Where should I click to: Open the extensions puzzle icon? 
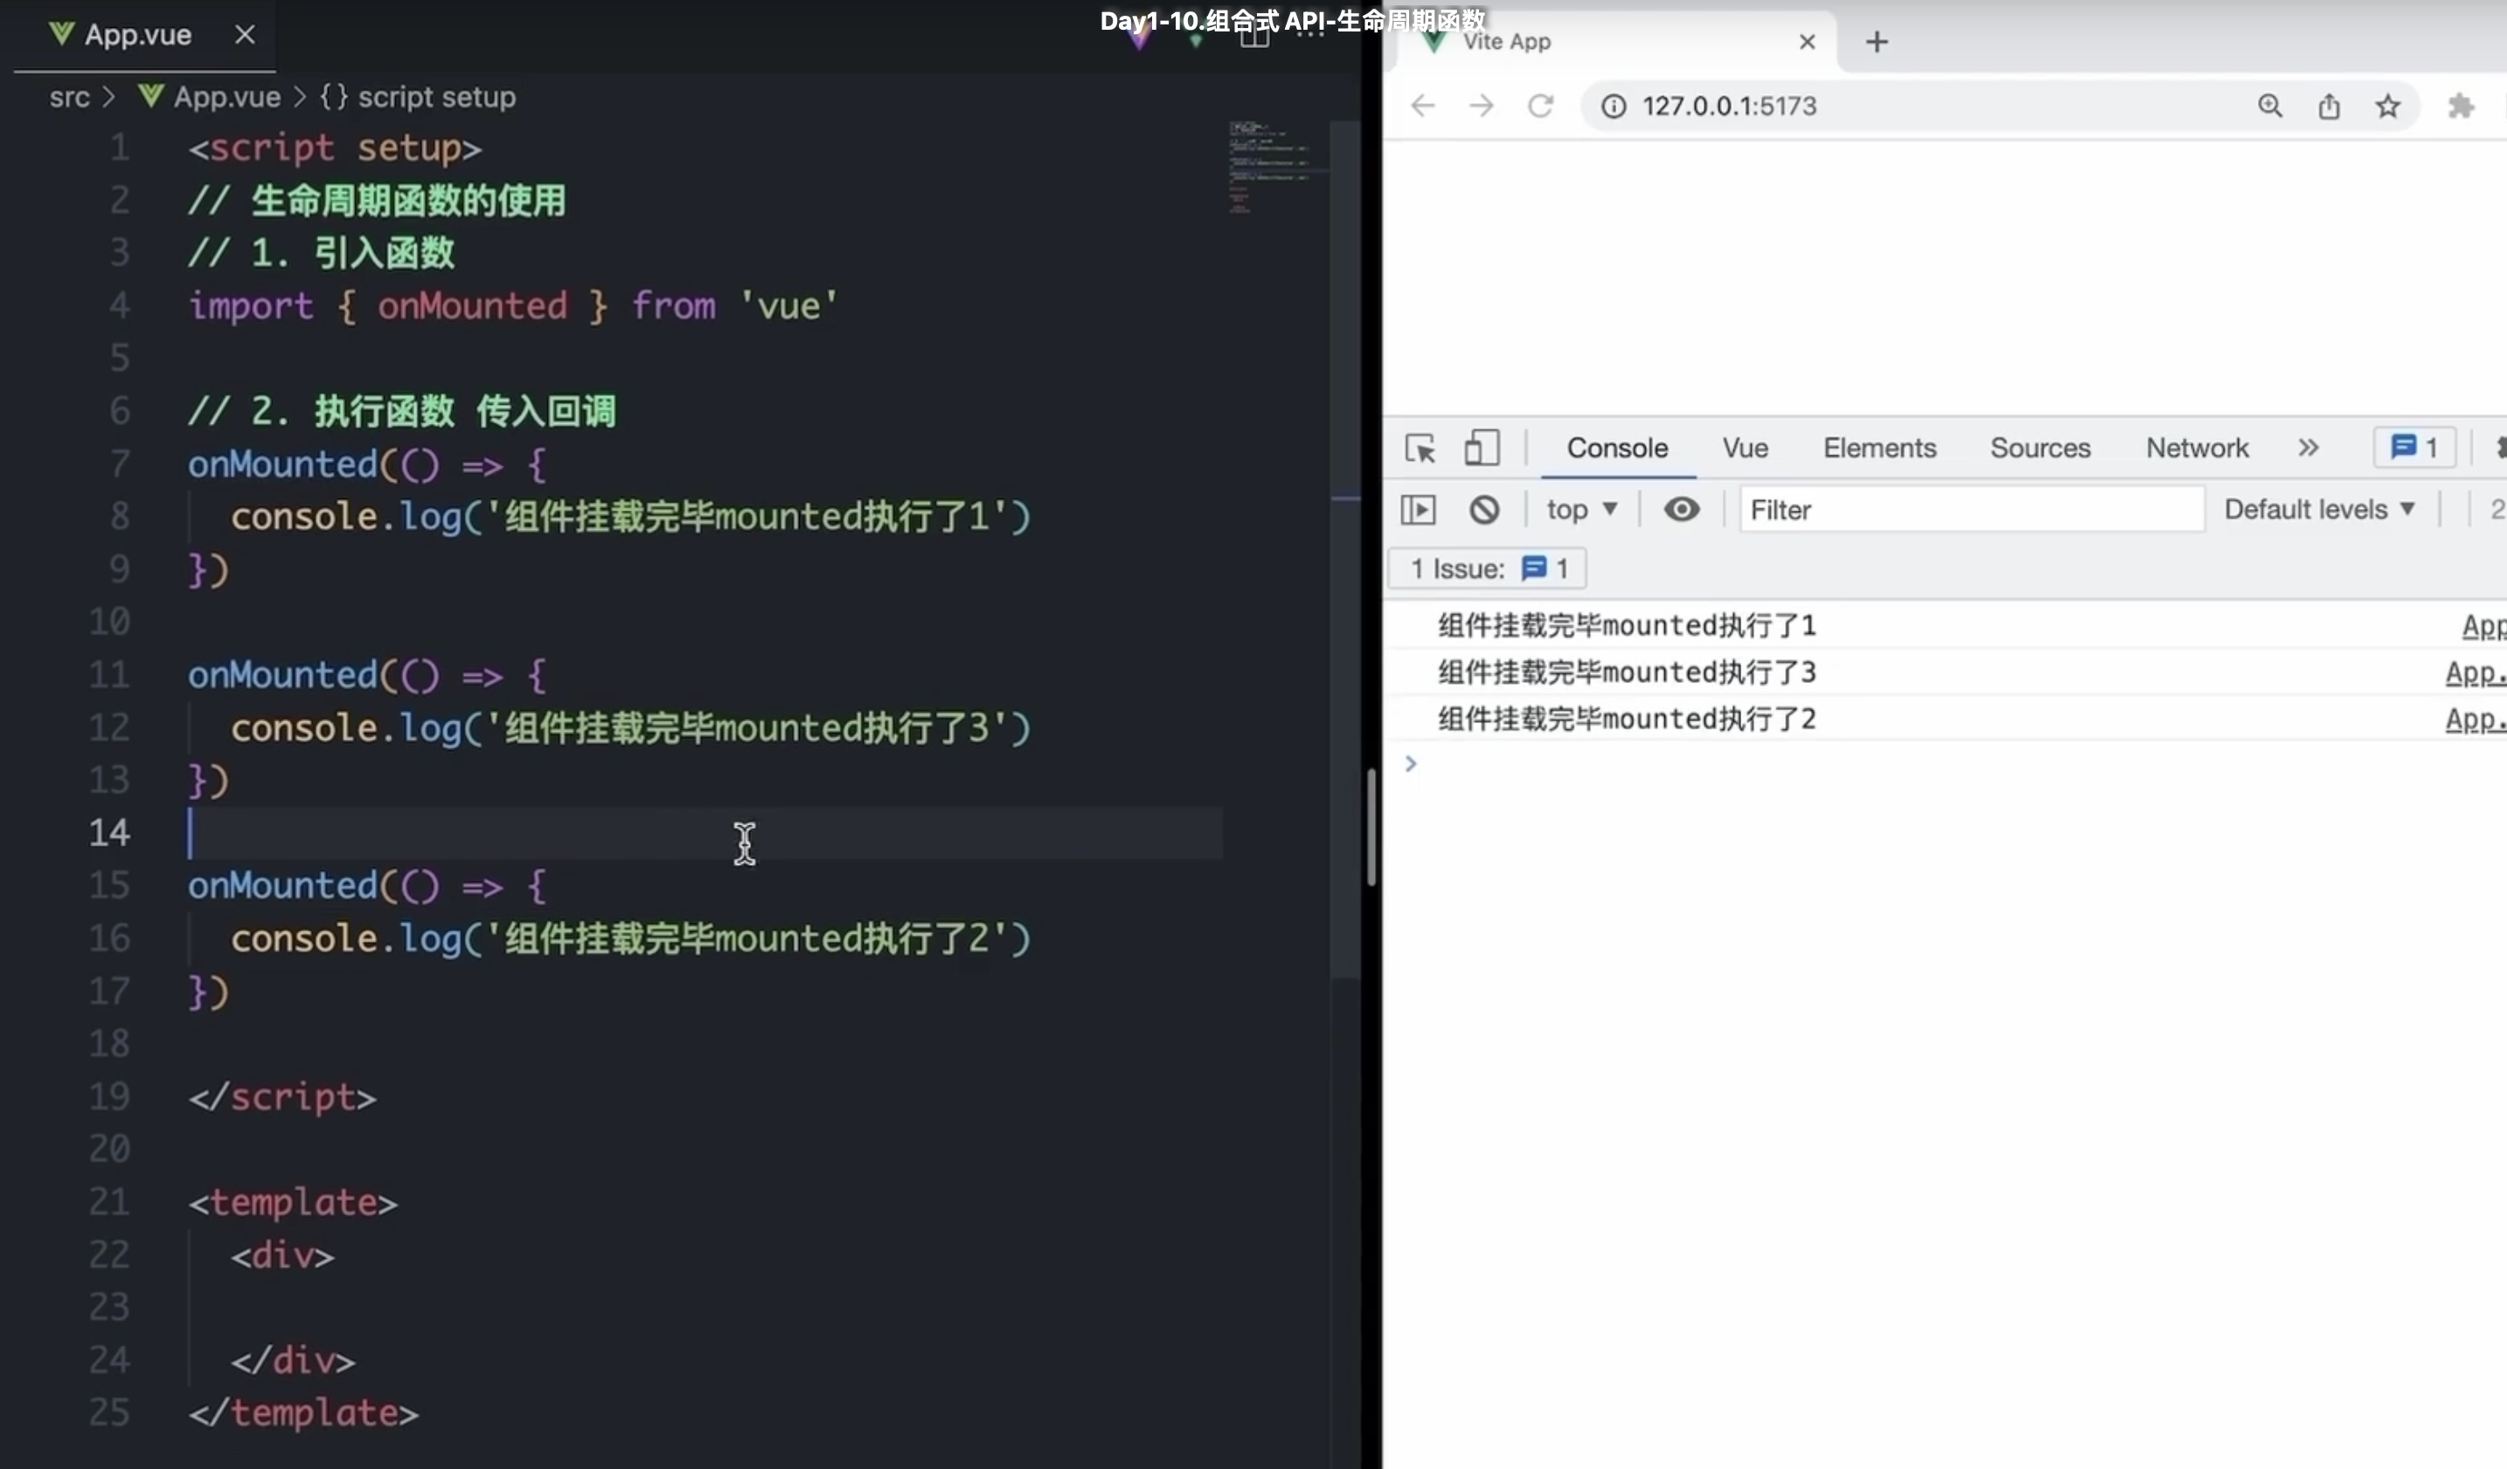click(x=2461, y=106)
